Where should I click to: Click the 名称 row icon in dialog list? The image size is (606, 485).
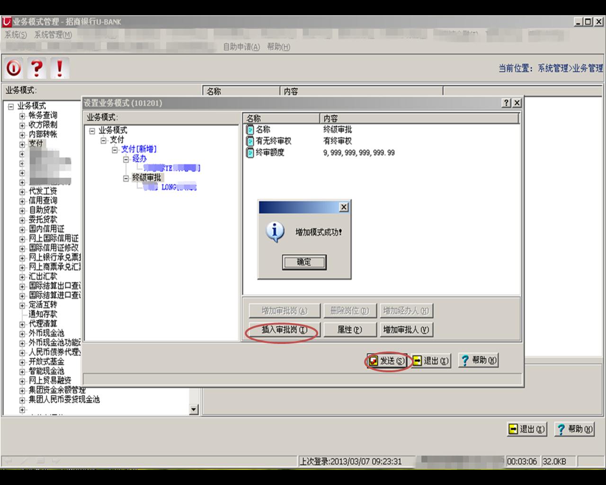tap(250, 129)
